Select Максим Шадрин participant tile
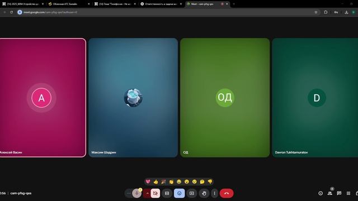Viewport: 358px width, 201px height. 133,98
